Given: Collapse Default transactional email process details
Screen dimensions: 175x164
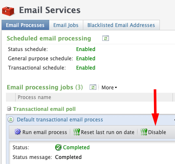Looking at the screenshot, I should click(11, 120).
